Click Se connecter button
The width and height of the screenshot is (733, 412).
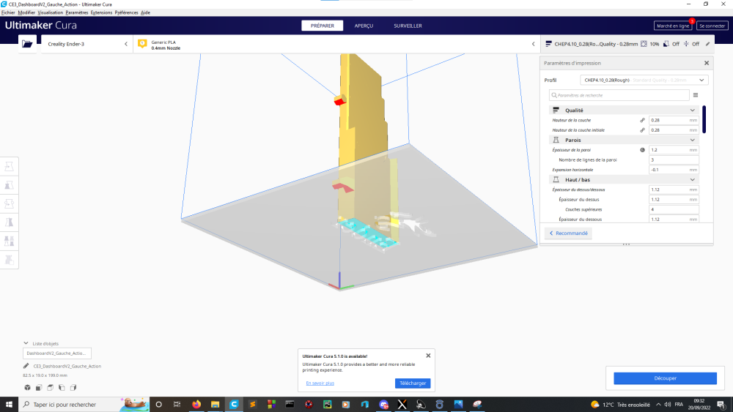click(712, 26)
